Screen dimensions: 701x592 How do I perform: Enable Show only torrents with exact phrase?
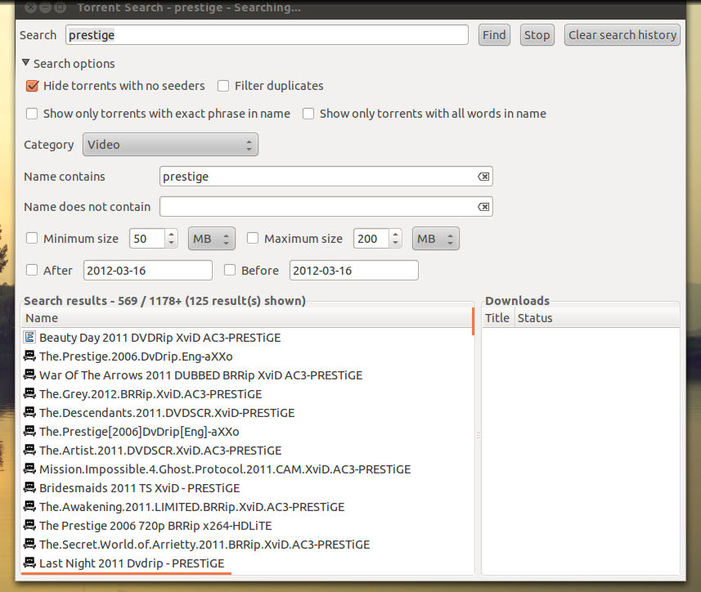32,114
